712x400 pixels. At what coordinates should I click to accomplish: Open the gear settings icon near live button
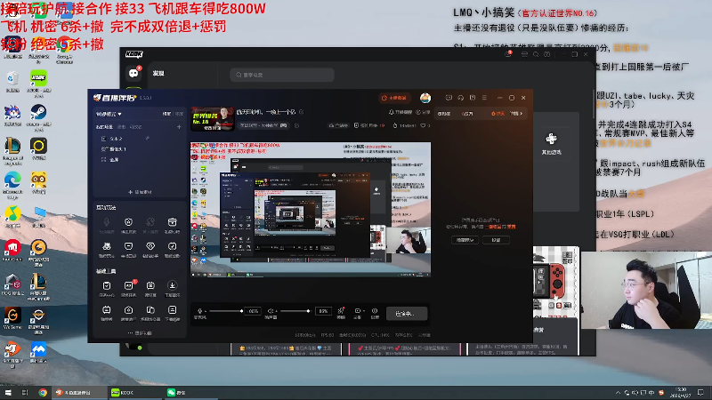point(375,311)
